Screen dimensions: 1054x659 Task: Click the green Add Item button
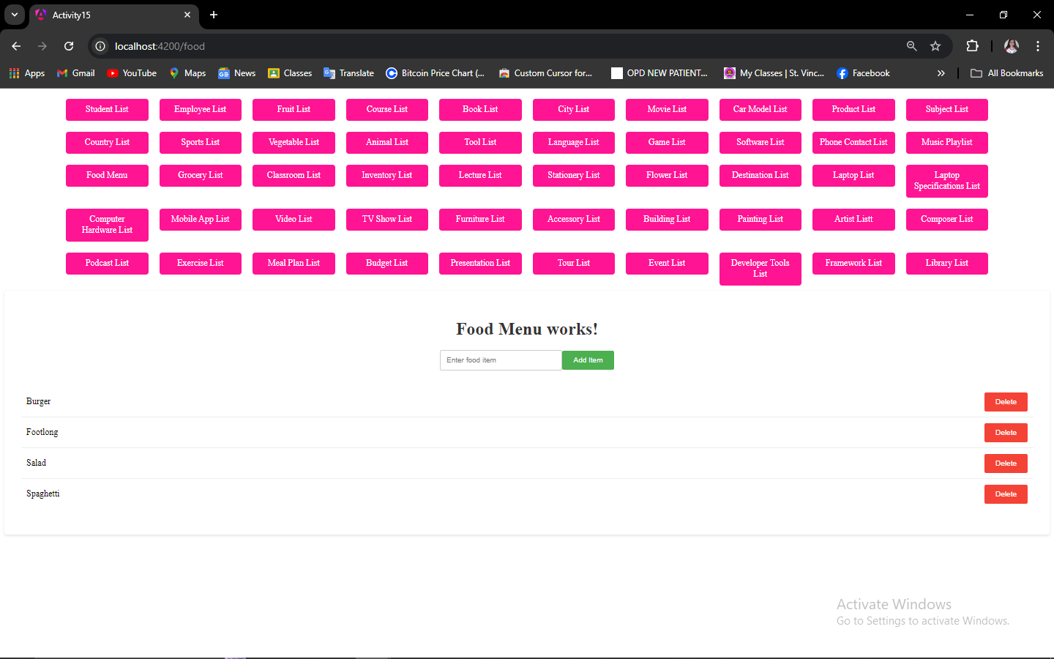(x=588, y=360)
